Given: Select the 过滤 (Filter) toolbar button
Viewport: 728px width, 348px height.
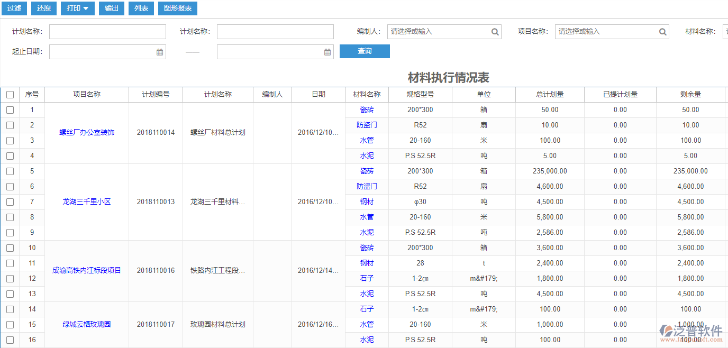Looking at the screenshot, I should (14, 8).
